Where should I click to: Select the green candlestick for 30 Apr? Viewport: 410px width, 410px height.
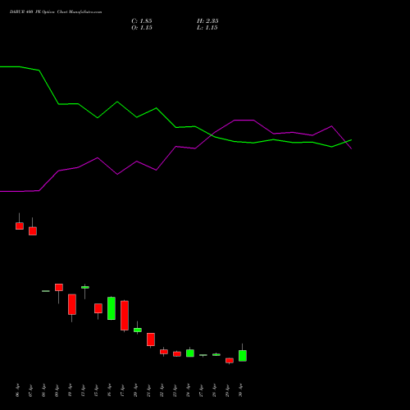[x=243, y=356]
